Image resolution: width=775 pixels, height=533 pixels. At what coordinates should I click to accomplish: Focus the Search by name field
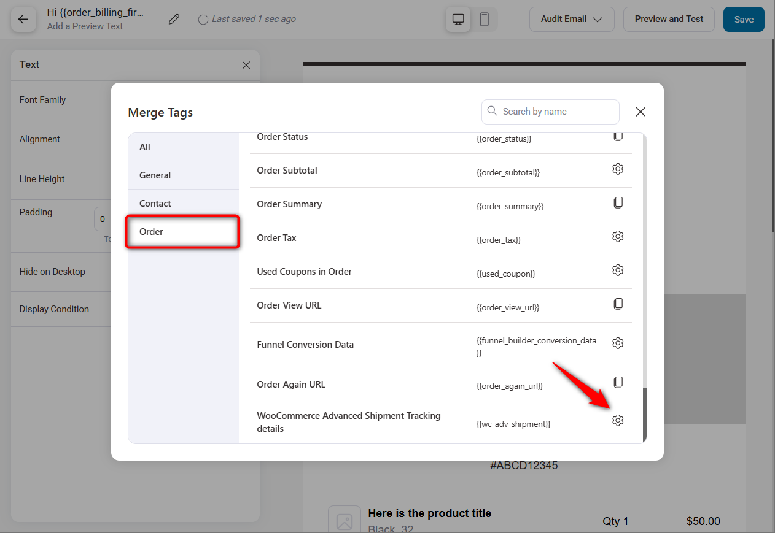[550, 112]
